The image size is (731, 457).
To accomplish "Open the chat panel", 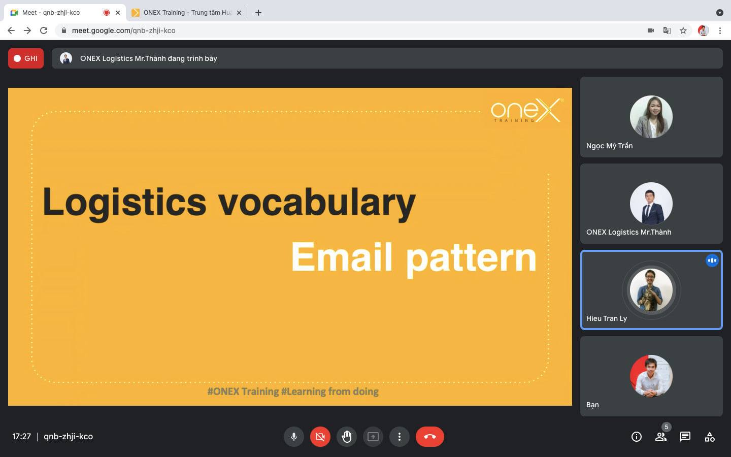I will coord(685,437).
